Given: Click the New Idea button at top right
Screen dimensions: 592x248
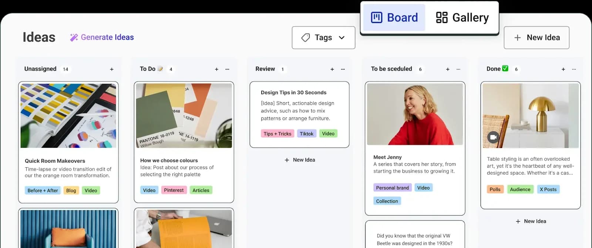Looking at the screenshot, I should click(536, 38).
